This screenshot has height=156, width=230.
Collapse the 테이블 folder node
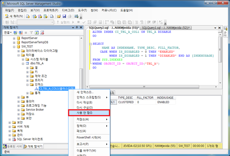click(x=19, y=55)
